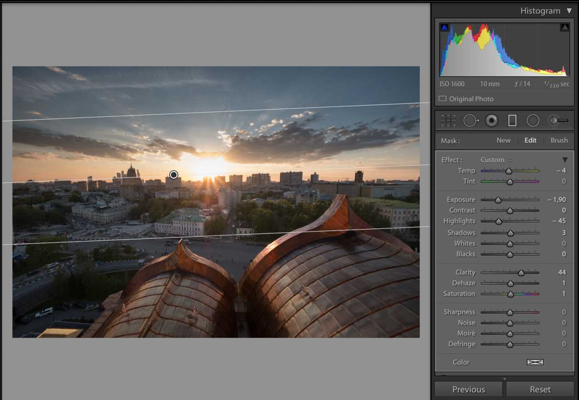The width and height of the screenshot is (579, 400).
Task: Select the graduated filter pin on photo
Action: click(x=174, y=175)
